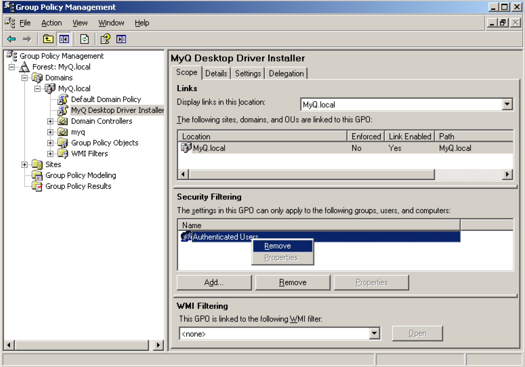Click the Show/Hide Action Pane icon

point(120,39)
